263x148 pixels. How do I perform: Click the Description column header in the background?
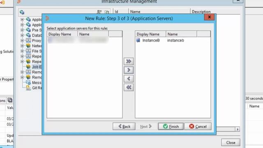215,12
